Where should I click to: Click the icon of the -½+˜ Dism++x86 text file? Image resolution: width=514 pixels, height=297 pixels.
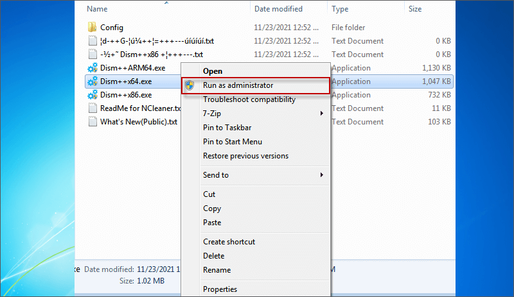[93, 54]
